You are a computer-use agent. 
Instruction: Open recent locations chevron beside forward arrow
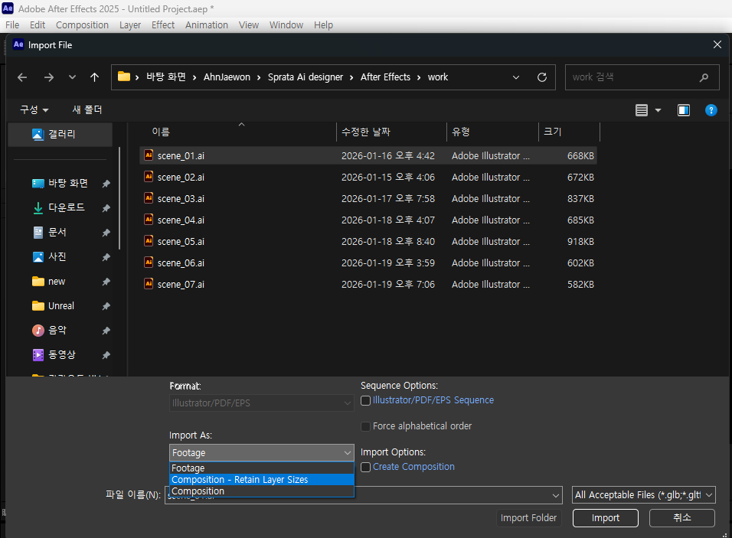point(72,77)
